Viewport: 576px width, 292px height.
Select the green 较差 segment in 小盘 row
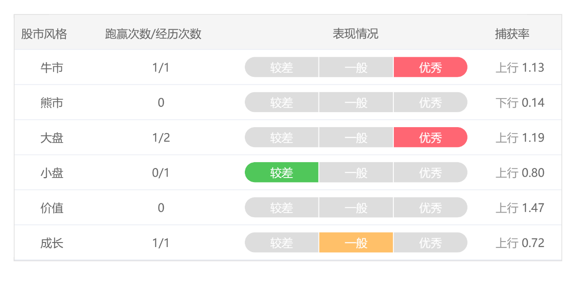282,173
